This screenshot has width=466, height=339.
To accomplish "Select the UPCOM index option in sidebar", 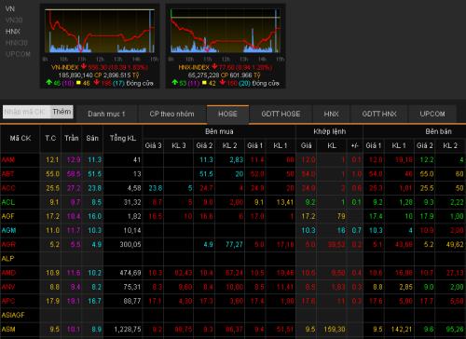I will [x=18, y=54].
